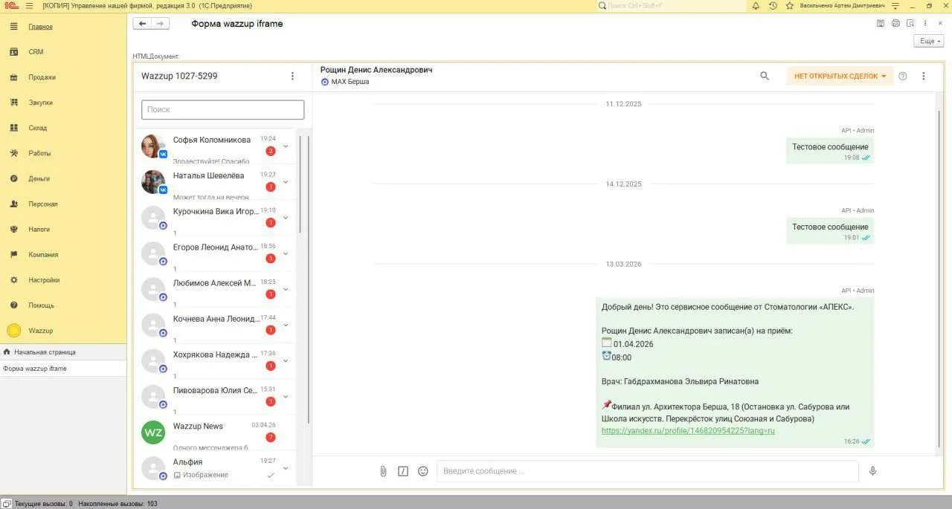Open the chat with Наталья Шевелёва
The image size is (952, 509).
click(x=216, y=182)
